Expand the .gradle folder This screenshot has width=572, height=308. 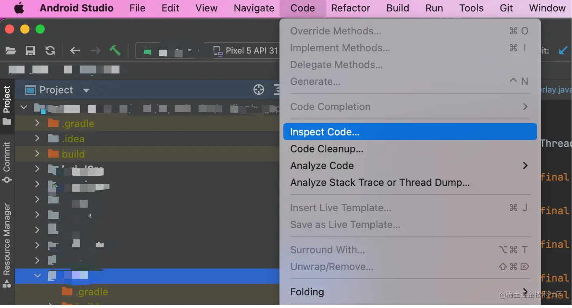(37, 123)
